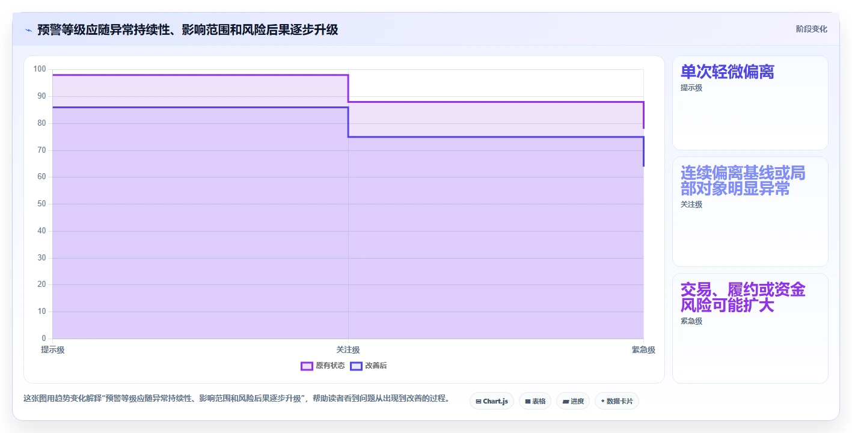Click the 紧急级 x-axis label

click(x=643, y=350)
